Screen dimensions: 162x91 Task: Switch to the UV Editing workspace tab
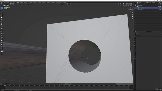tap(30, 2)
